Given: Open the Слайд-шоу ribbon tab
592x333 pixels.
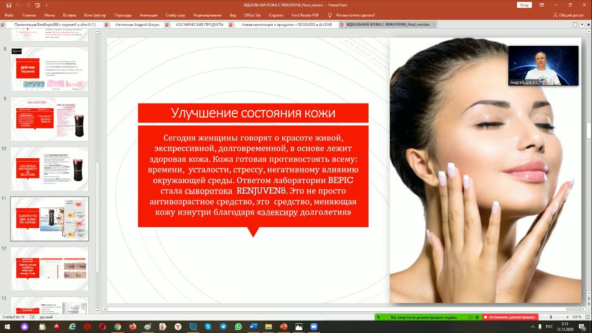Looking at the screenshot, I should 175,15.
